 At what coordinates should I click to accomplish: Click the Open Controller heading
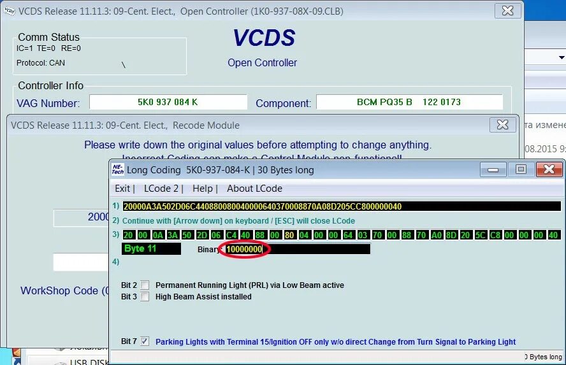click(262, 62)
